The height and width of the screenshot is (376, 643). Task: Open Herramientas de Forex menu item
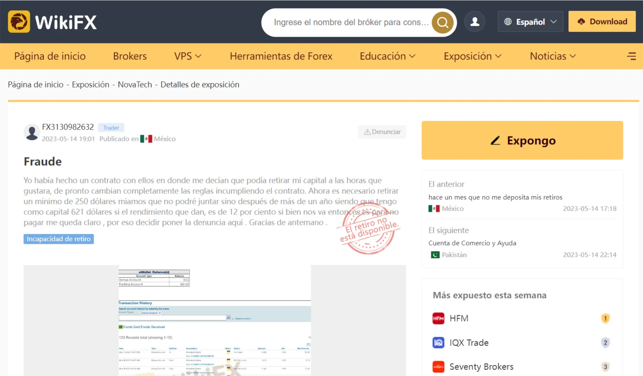click(281, 56)
